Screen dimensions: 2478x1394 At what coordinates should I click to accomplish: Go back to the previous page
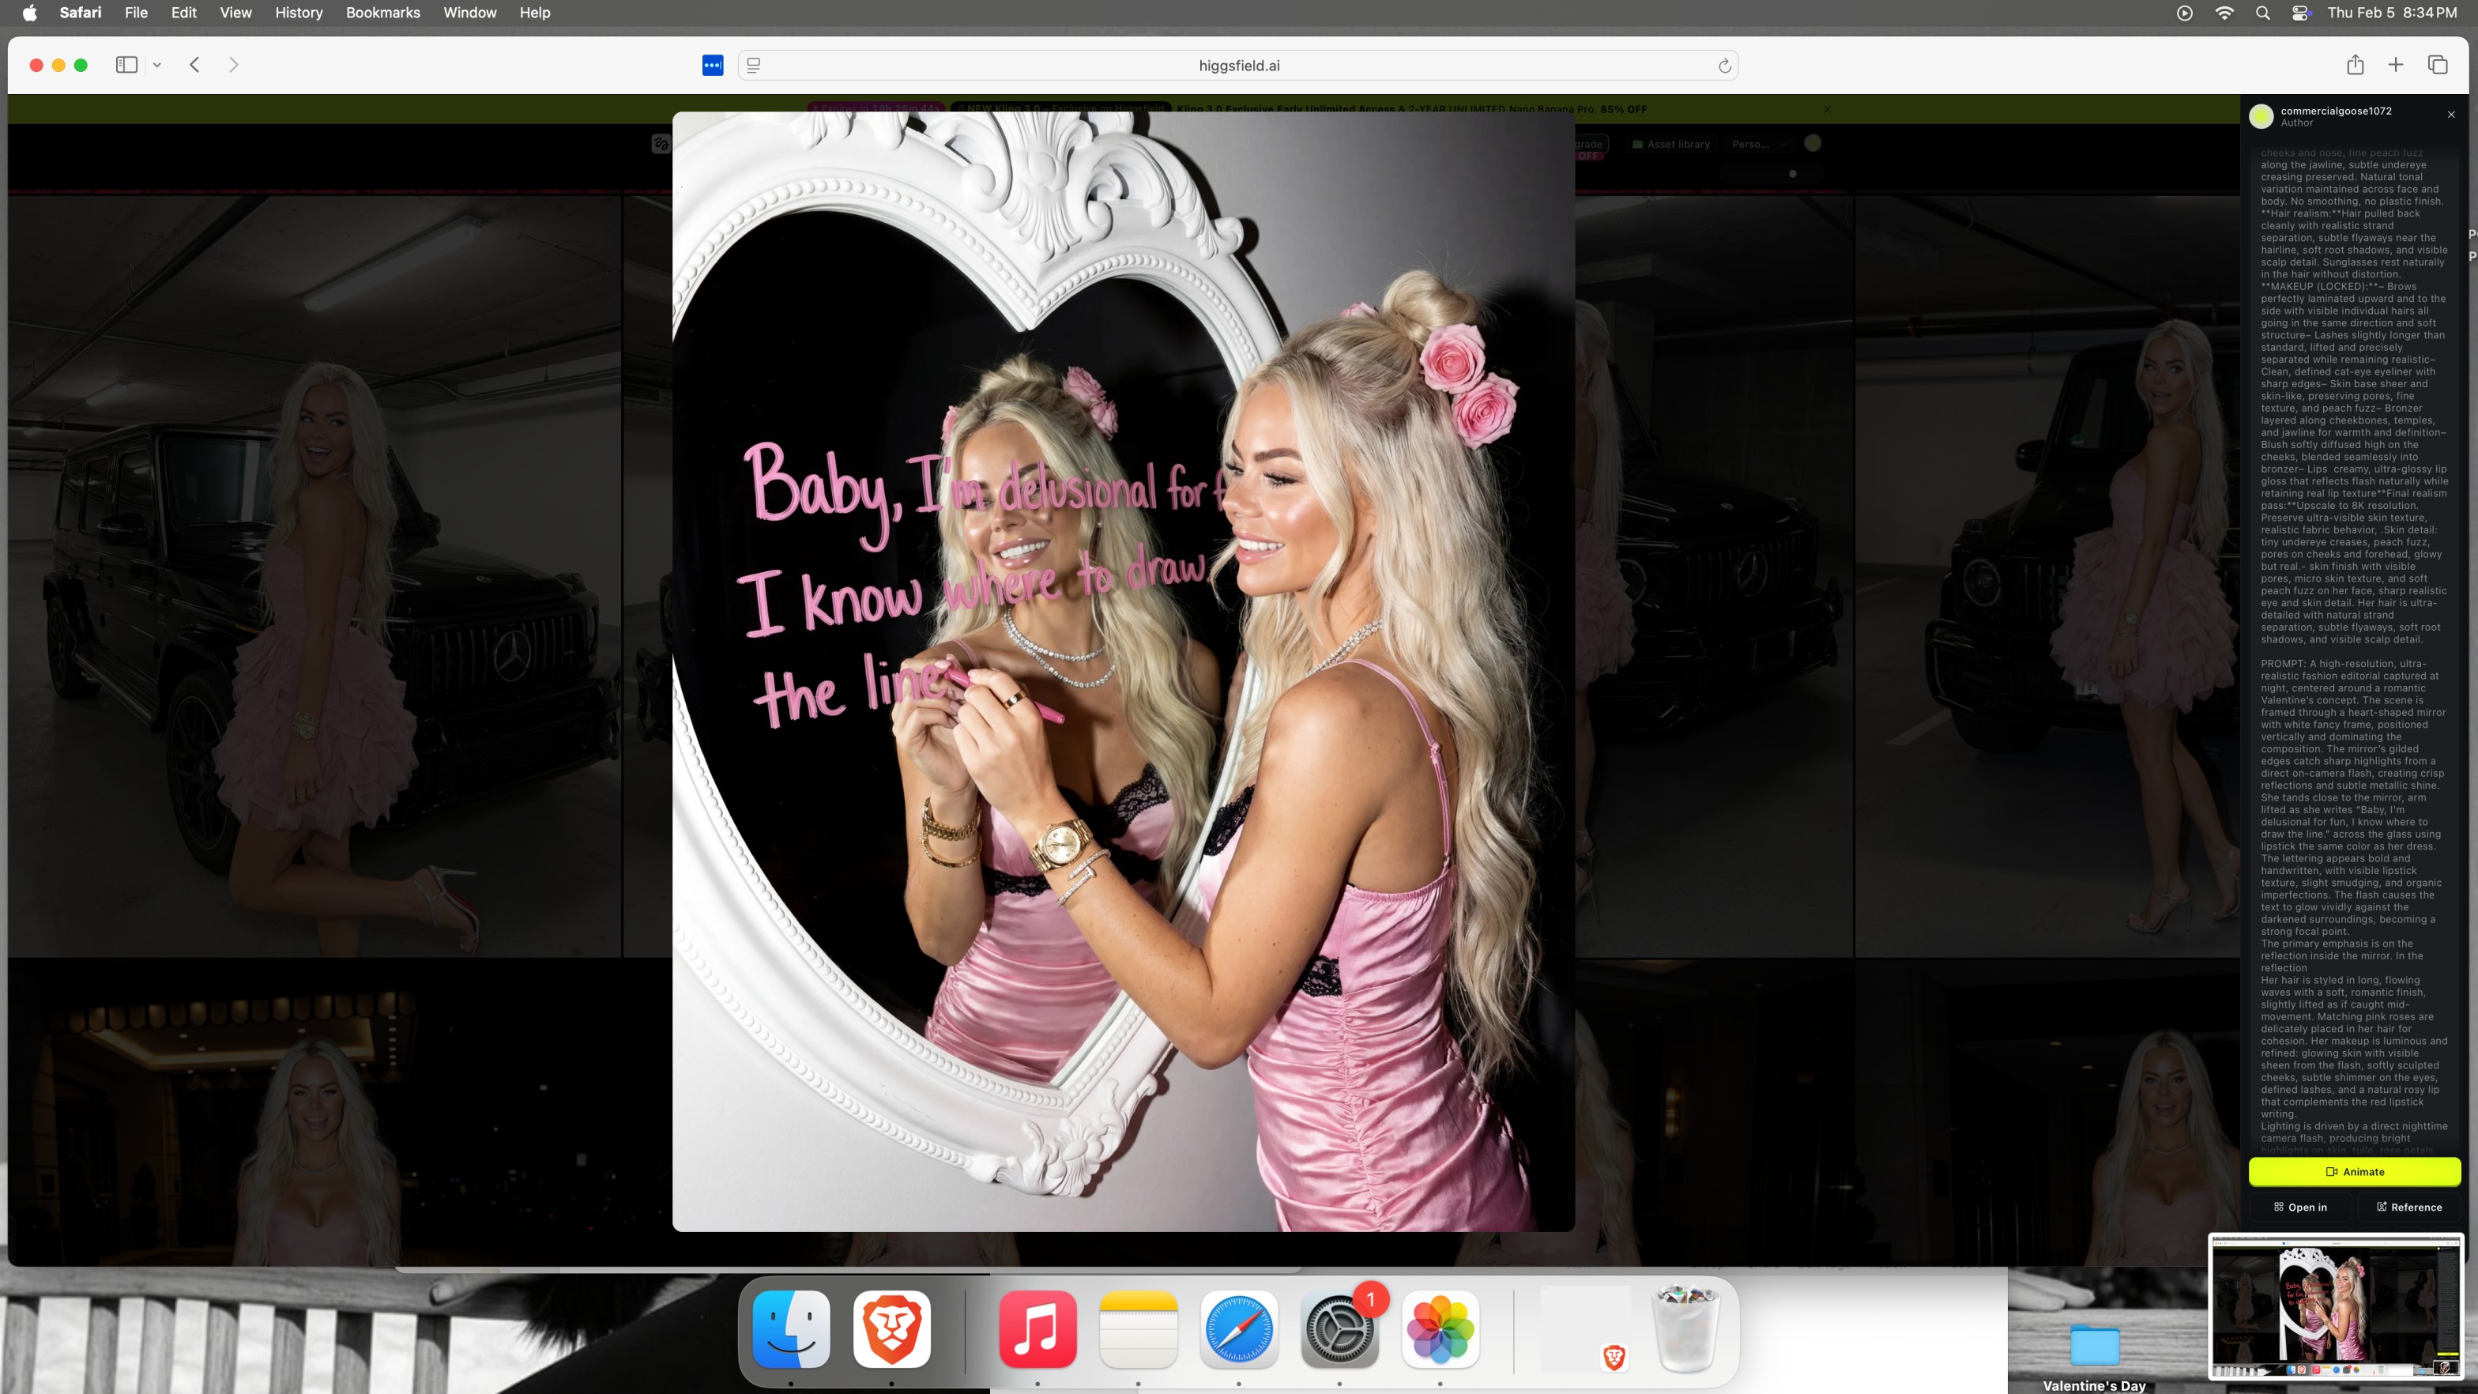(x=194, y=65)
